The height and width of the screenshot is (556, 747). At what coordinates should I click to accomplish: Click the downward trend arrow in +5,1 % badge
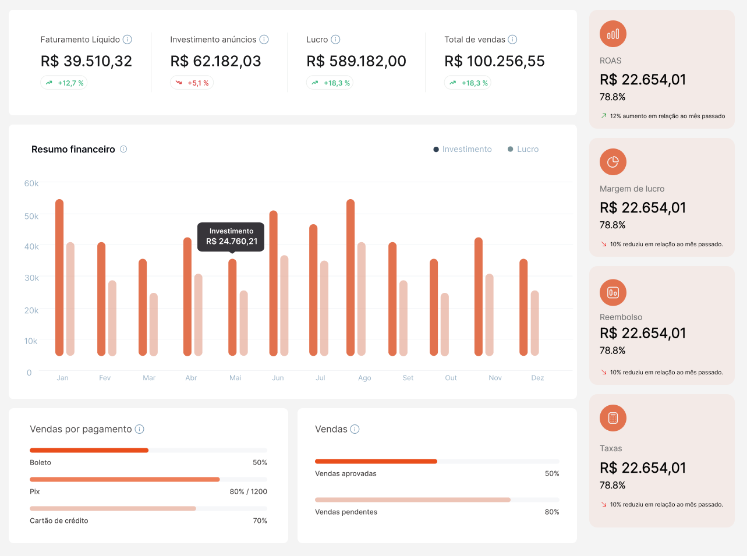[x=179, y=83]
